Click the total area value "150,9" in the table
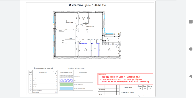Image resolution: width=196 pixels, height=98 pixels. click(56, 92)
